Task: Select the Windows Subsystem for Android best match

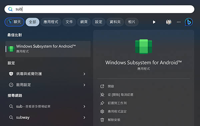Action: click(48, 49)
